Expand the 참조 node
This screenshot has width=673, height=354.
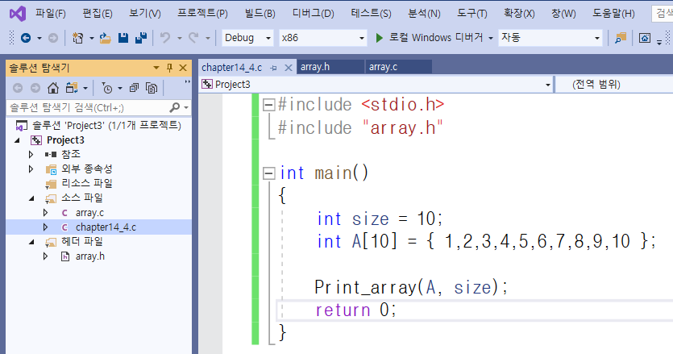tap(31, 154)
